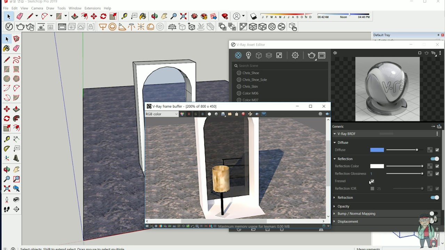Open the RGB color channel dropdown

click(x=162, y=114)
